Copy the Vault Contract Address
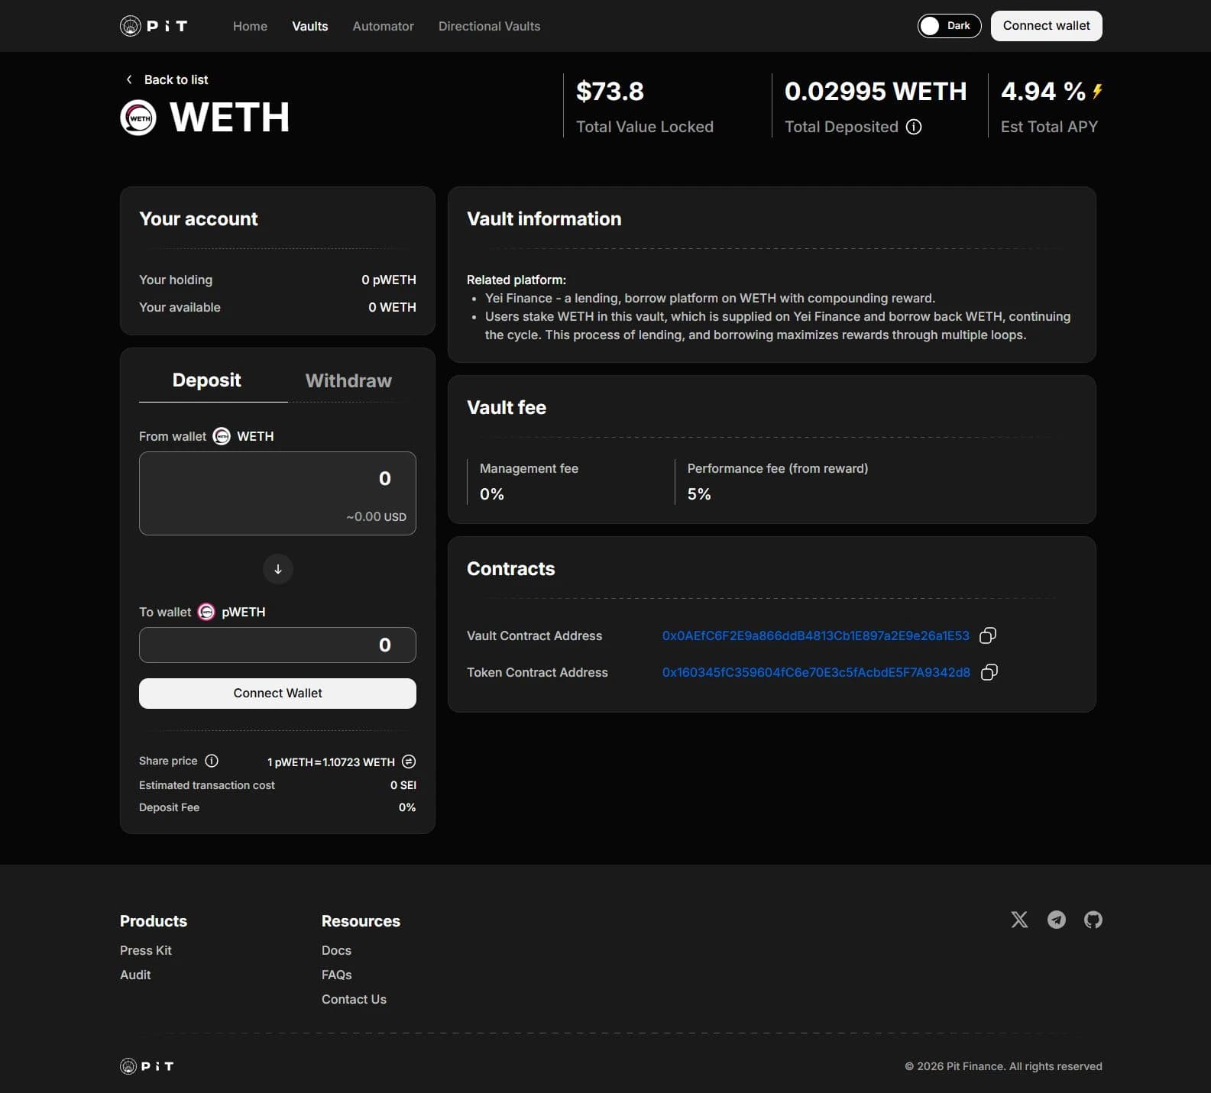The height and width of the screenshot is (1093, 1211). [988, 635]
